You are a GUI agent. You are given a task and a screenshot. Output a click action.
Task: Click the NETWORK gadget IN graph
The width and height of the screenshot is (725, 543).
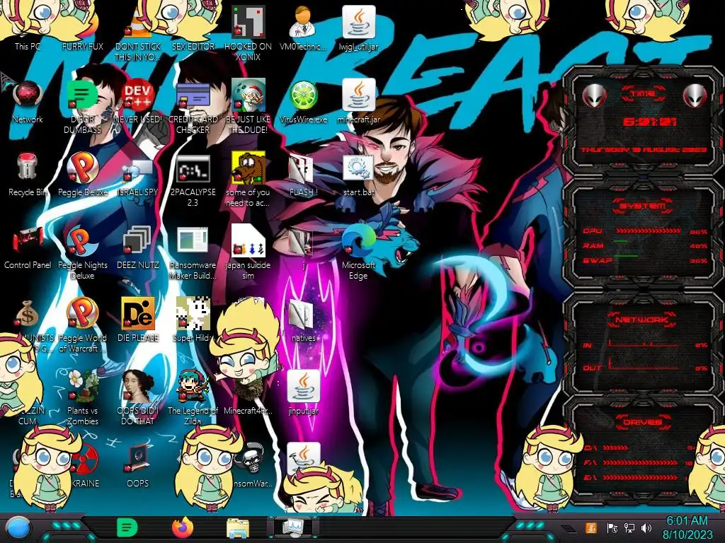(644, 343)
